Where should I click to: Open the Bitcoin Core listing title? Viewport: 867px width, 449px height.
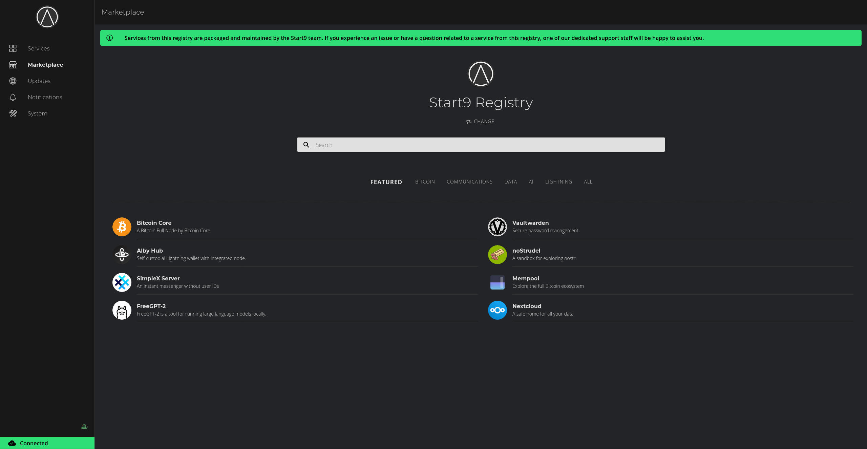tap(154, 223)
